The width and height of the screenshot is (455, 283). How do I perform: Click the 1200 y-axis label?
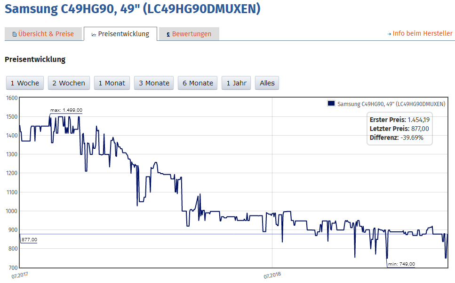[x=12, y=173]
